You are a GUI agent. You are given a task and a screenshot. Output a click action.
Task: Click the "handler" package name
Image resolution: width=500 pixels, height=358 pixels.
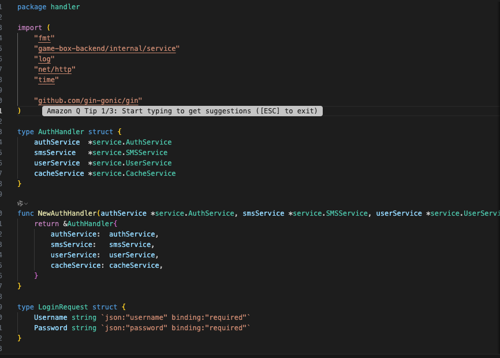tap(65, 7)
